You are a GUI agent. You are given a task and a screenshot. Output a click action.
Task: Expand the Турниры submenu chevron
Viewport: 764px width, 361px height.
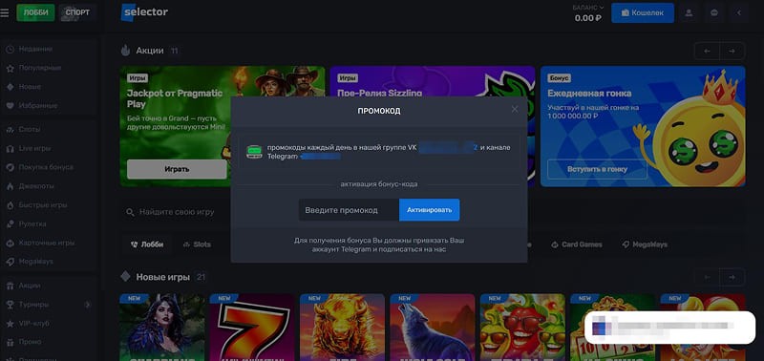coord(88,305)
